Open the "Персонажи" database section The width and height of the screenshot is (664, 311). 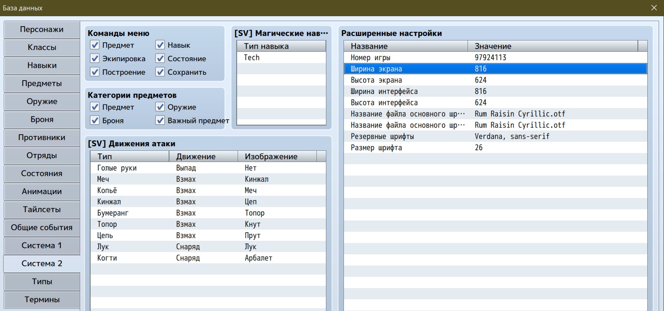click(x=41, y=30)
